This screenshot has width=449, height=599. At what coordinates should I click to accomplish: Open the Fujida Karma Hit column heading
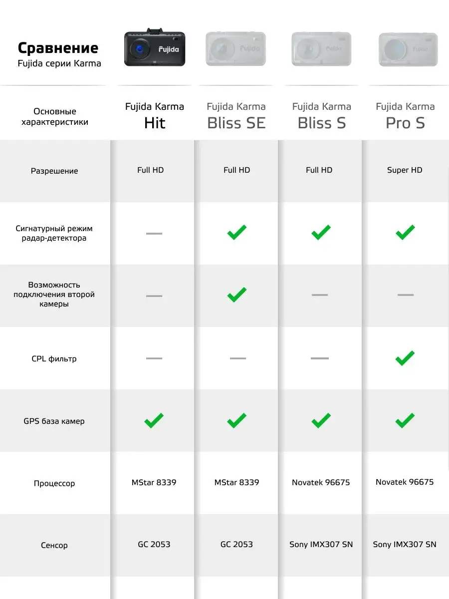(155, 116)
